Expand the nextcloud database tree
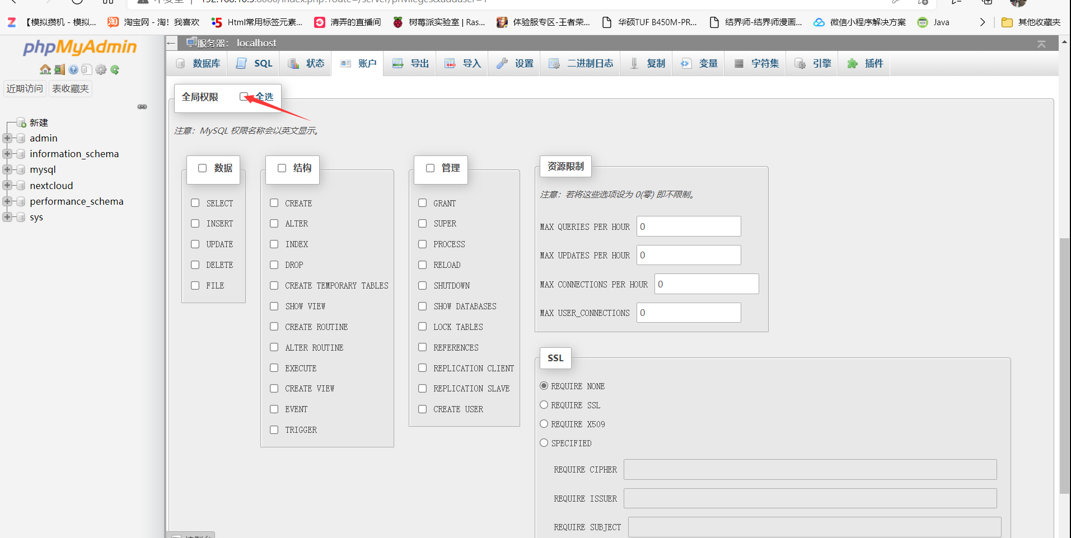This screenshot has height=538, width=1071. pos(7,185)
